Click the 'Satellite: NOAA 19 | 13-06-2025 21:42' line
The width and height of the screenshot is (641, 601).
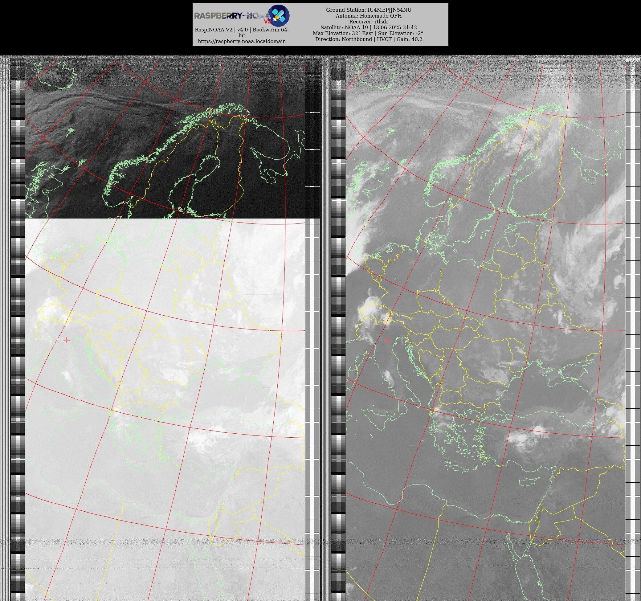[x=369, y=27]
